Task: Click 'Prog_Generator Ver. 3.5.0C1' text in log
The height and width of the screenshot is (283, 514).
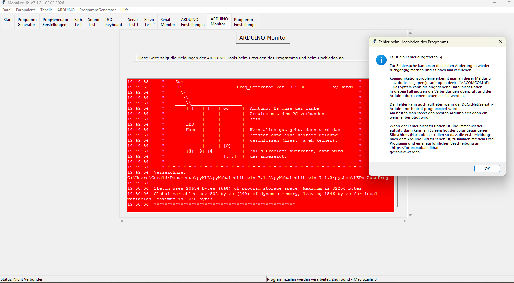Action: 272,87
